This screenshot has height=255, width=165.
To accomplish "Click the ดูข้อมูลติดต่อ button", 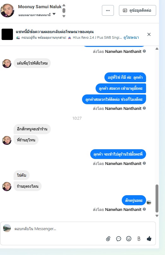I will [x=138, y=10].
